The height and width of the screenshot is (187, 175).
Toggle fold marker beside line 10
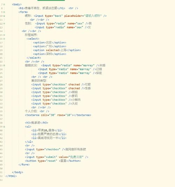[4, 16]
